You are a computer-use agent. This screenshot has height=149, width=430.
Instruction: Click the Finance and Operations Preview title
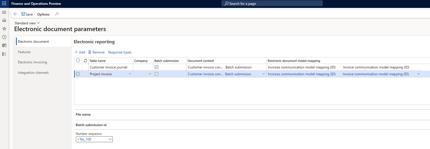36,4
